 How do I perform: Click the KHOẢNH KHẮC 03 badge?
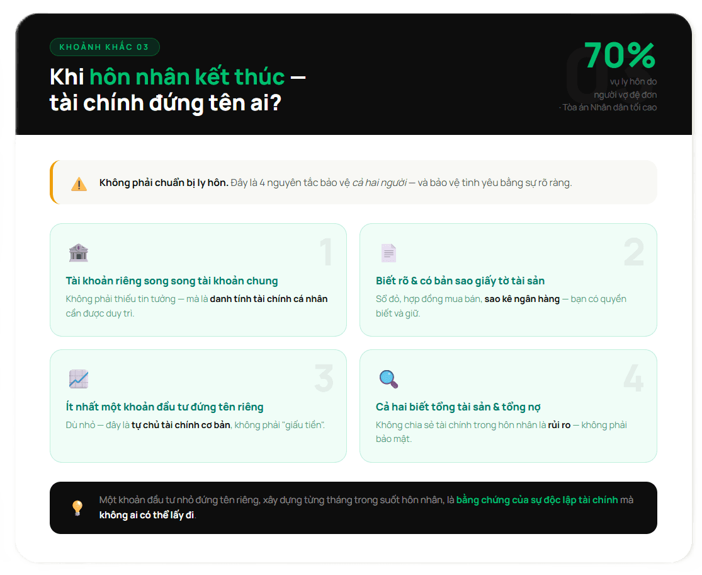(105, 46)
